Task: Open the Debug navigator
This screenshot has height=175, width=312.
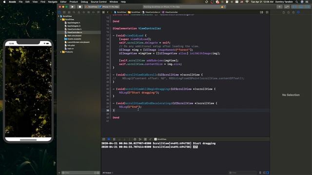Action: (89, 12)
